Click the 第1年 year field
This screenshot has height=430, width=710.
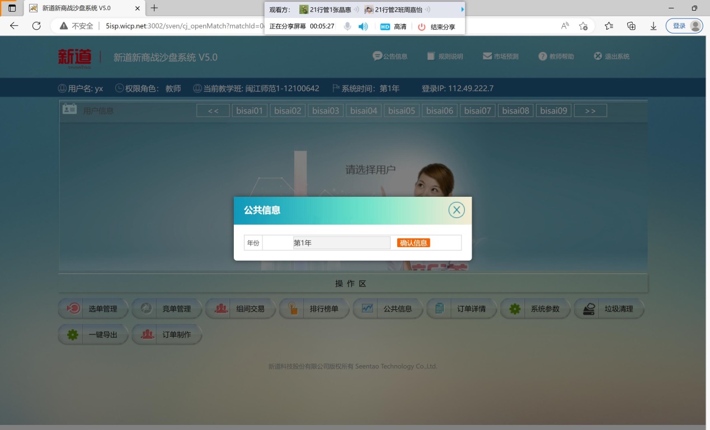341,243
